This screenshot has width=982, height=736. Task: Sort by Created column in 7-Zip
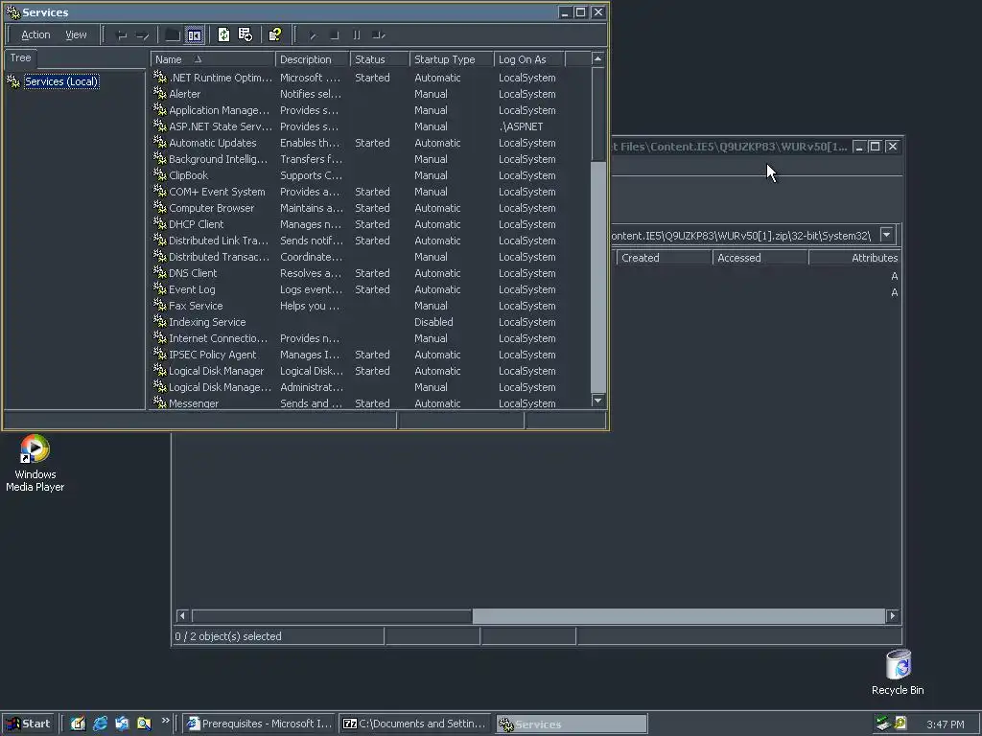pos(664,258)
